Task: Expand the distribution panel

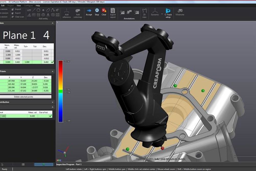Action: click(x=52, y=102)
